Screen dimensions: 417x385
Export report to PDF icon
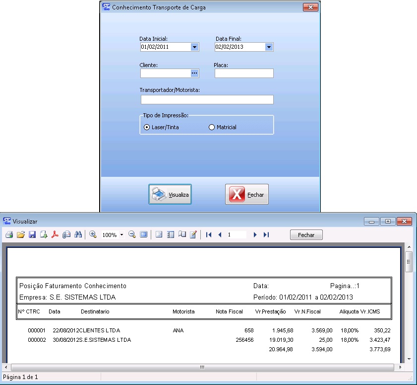pos(56,234)
